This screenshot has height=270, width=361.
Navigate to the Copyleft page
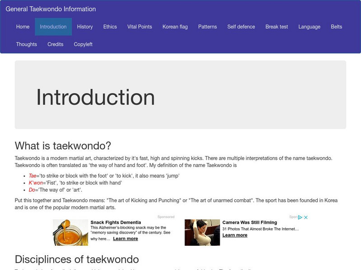(83, 44)
